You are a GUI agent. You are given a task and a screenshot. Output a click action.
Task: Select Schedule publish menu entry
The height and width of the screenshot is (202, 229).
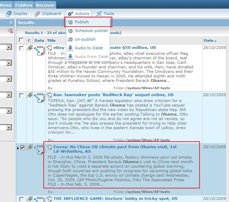point(88,31)
